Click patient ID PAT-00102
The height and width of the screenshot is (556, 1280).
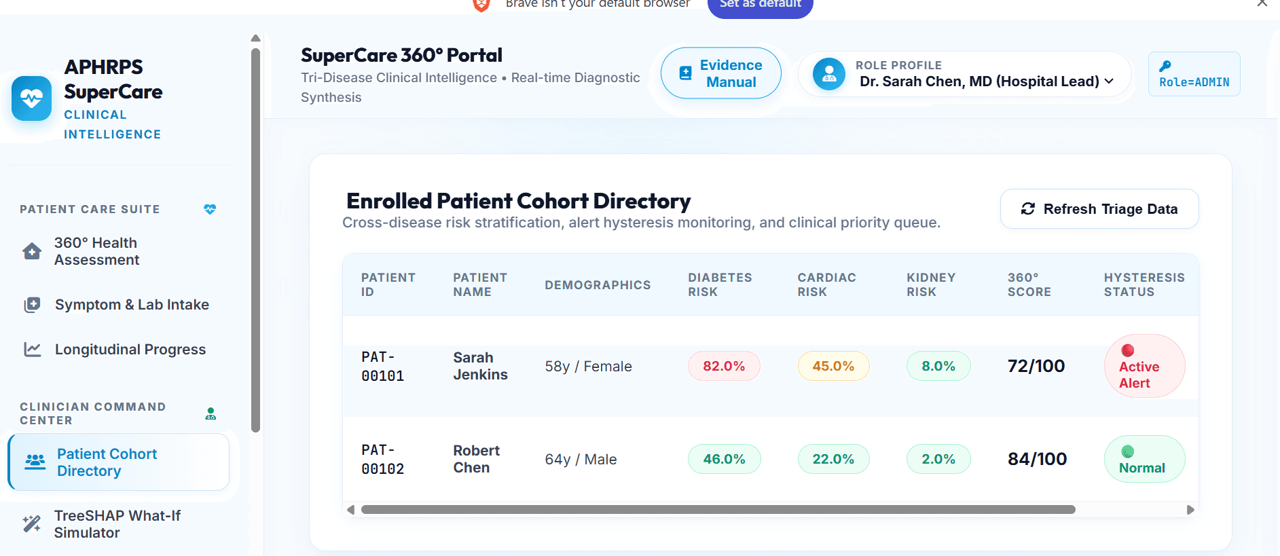tap(383, 460)
